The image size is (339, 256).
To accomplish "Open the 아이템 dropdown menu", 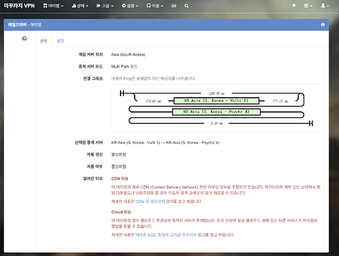I will 53,5.
